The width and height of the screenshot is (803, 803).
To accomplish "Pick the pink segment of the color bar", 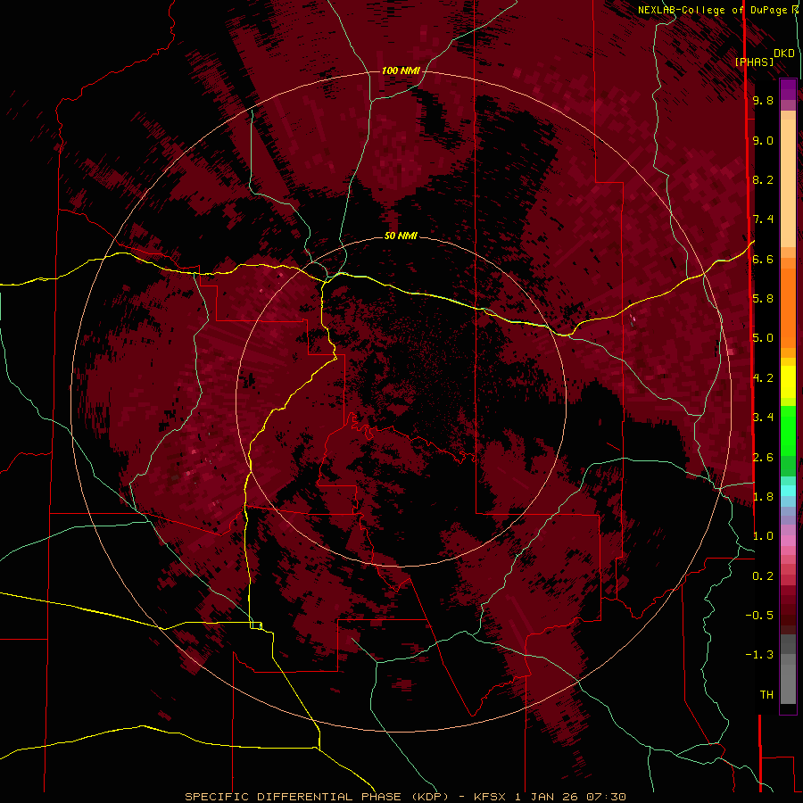I will click(x=788, y=541).
